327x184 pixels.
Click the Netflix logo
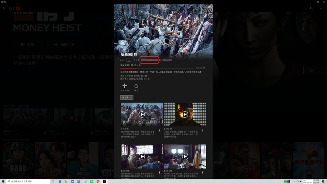pos(15,8)
